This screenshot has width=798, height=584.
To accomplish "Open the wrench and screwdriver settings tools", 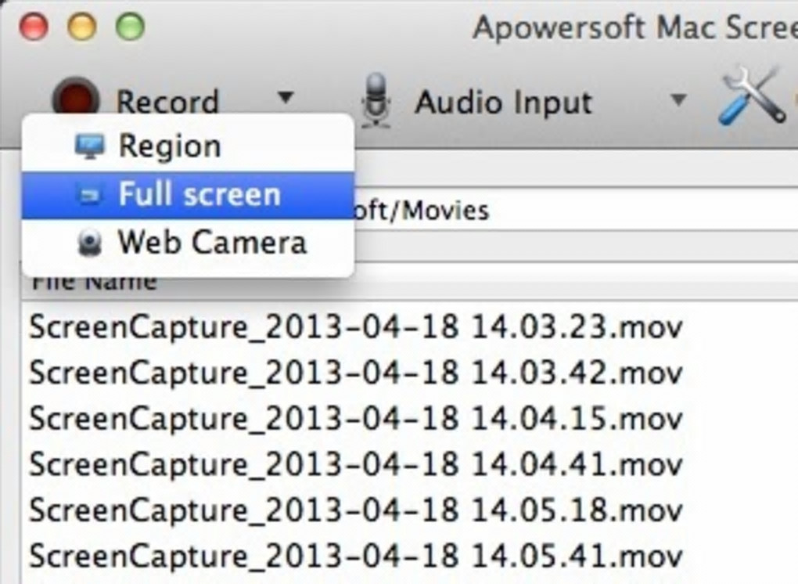I will (x=752, y=97).
